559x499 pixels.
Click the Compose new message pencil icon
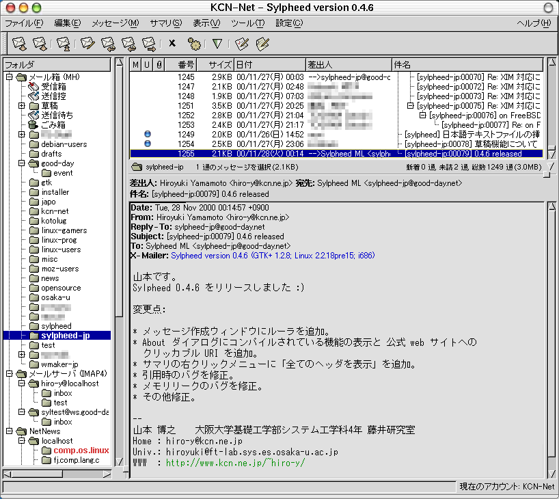87,44
